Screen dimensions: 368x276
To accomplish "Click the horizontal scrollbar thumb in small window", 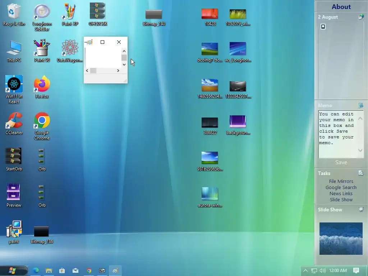I will click(x=93, y=71).
